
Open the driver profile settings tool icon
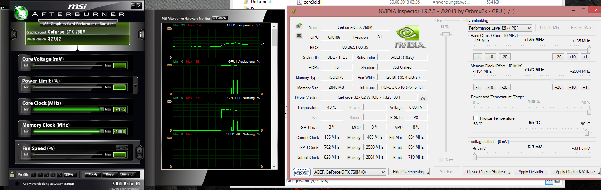pos(422,97)
